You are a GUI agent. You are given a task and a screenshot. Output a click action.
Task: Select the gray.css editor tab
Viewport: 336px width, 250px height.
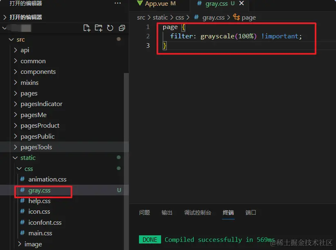click(219, 4)
